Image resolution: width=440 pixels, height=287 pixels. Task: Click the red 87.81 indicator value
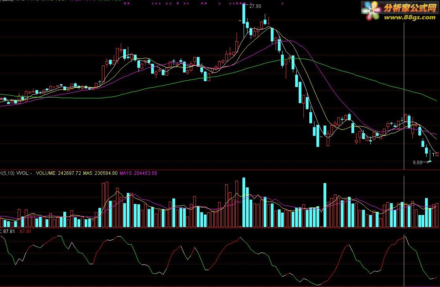point(25,231)
